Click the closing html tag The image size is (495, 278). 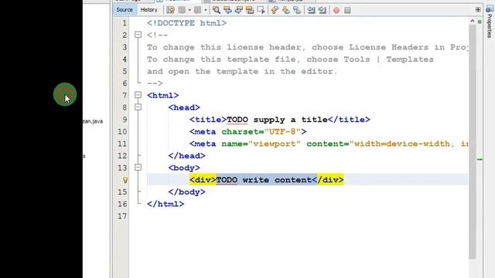tap(166, 204)
